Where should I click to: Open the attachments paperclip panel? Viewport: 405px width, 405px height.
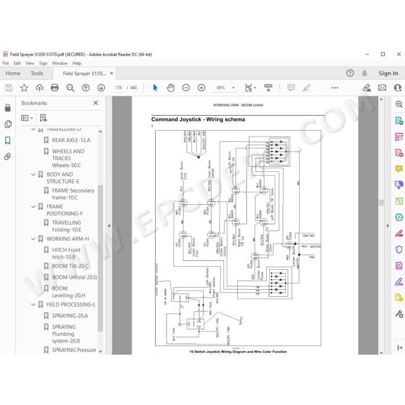[8, 157]
